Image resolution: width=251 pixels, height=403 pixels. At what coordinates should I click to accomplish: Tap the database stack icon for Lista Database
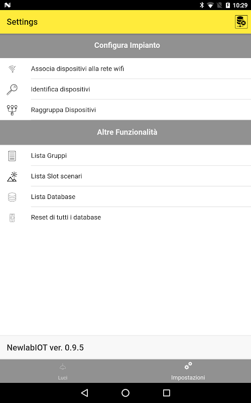click(12, 197)
